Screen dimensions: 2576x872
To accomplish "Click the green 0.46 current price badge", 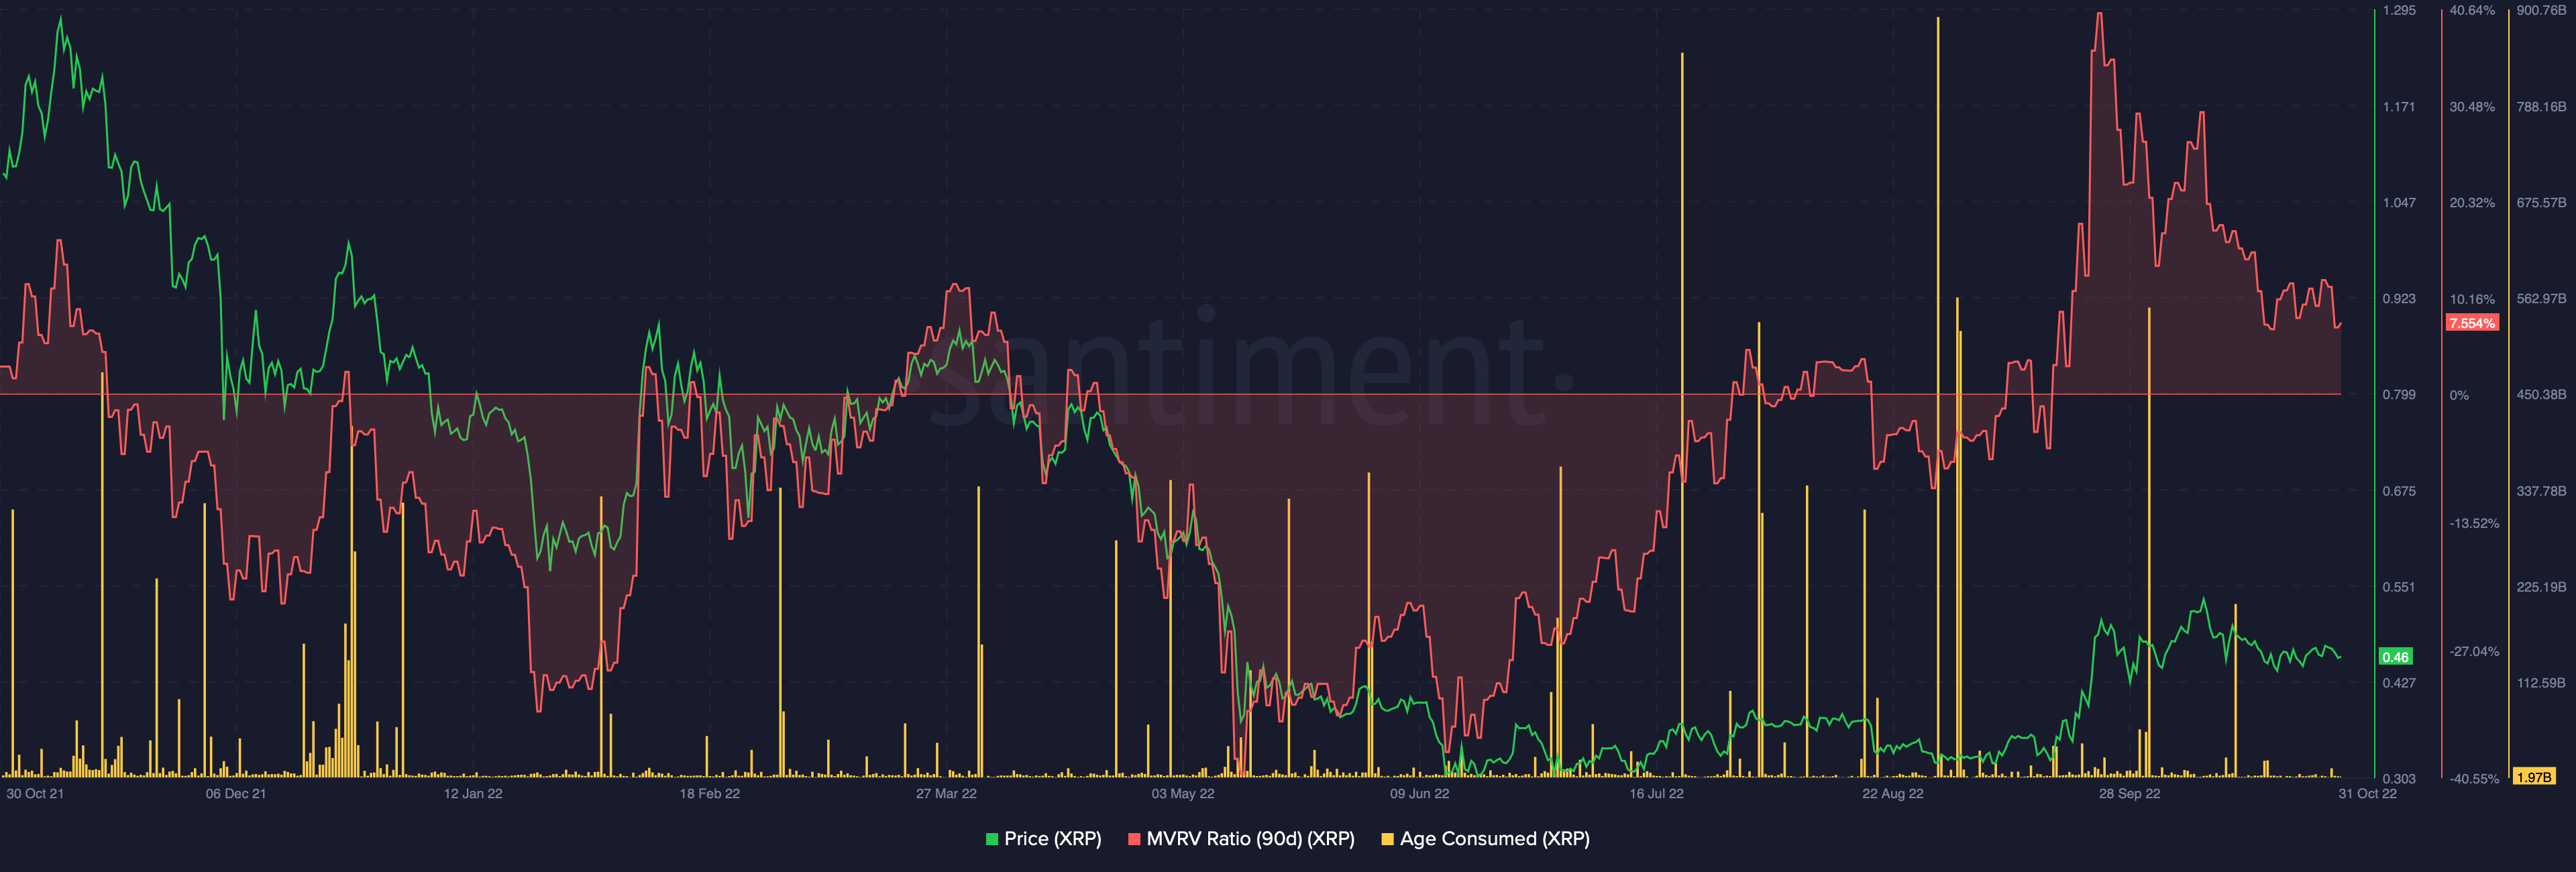I will [x=2395, y=657].
